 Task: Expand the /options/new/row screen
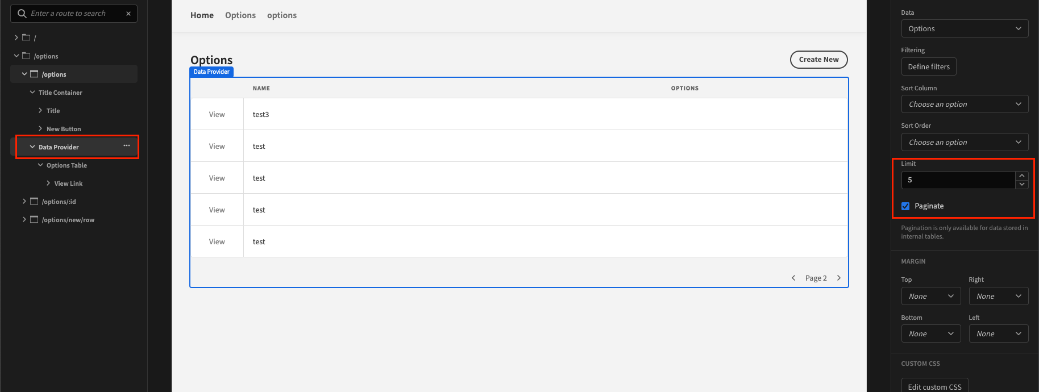[24, 219]
